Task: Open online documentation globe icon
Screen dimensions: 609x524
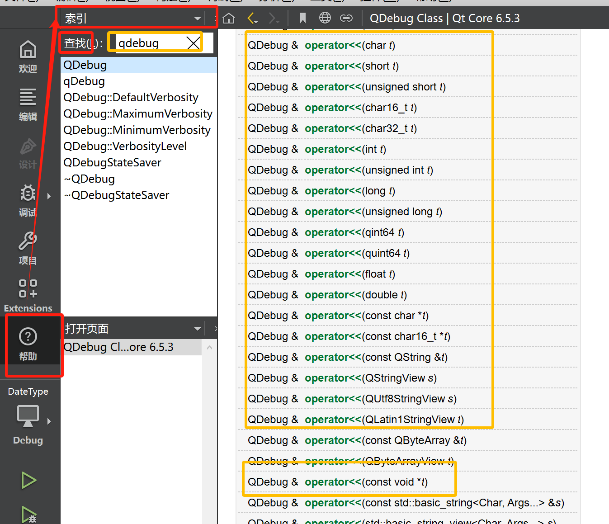Action: [325, 18]
